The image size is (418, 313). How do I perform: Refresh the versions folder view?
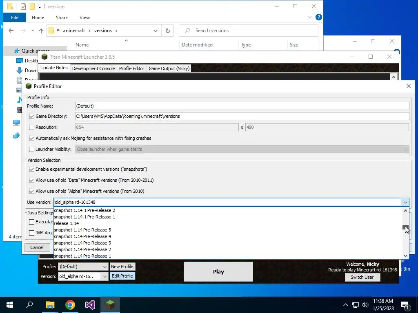click(168, 31)
